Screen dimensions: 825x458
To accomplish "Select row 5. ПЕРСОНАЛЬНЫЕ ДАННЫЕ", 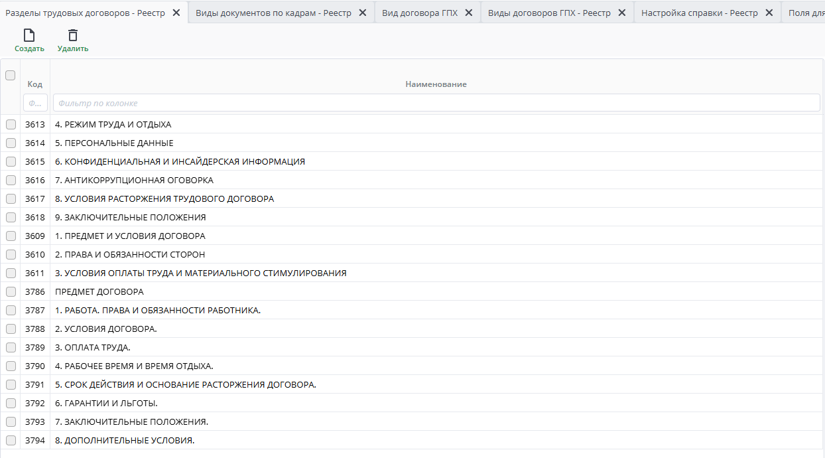I will [x=412, y=143].
